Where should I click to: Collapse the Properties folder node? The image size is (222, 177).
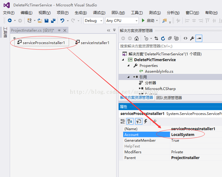128,65
